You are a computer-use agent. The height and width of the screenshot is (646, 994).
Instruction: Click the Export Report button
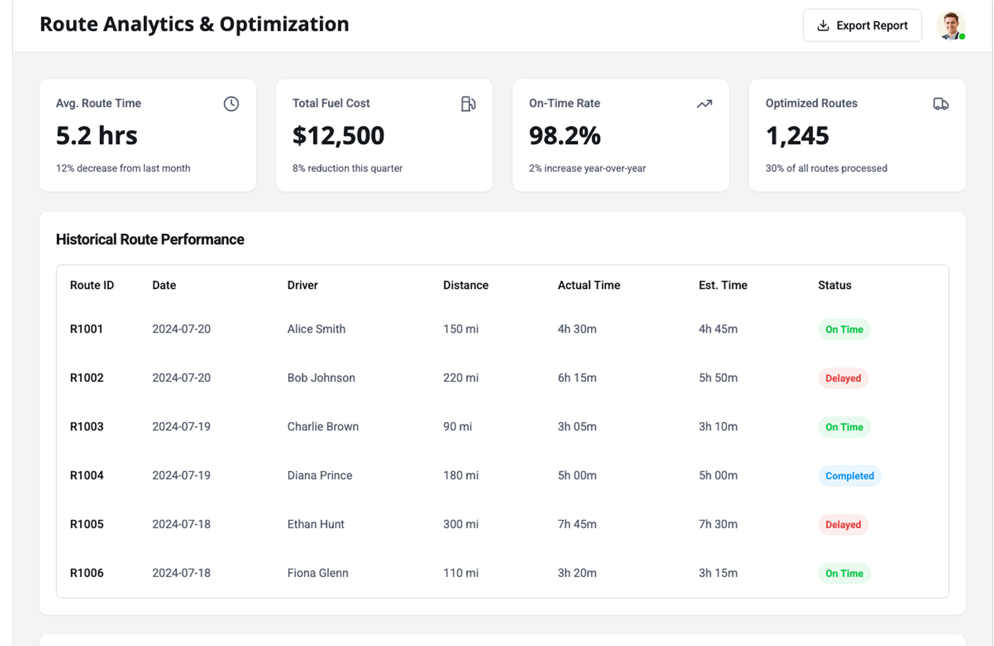[x=862, y=25]
